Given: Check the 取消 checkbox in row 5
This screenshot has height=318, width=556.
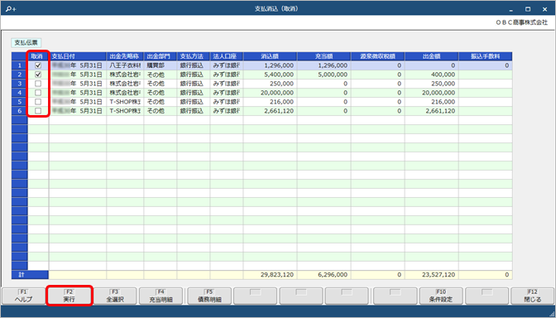Looking at the screenshot, I should (x=38, y=102).
